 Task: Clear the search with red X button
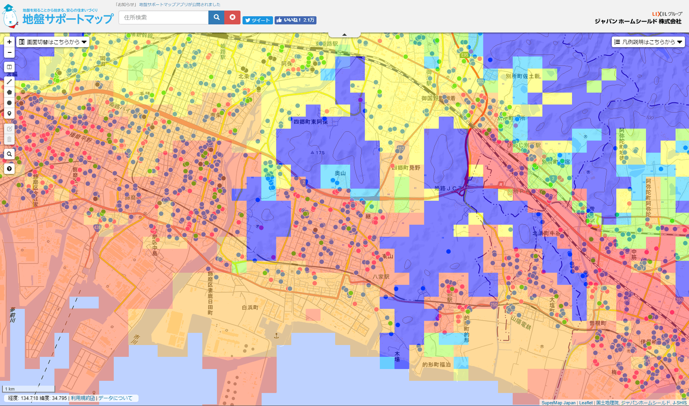232,17
